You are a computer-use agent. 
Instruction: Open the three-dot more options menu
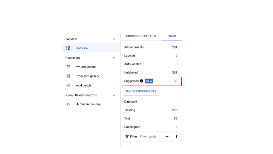176,137
